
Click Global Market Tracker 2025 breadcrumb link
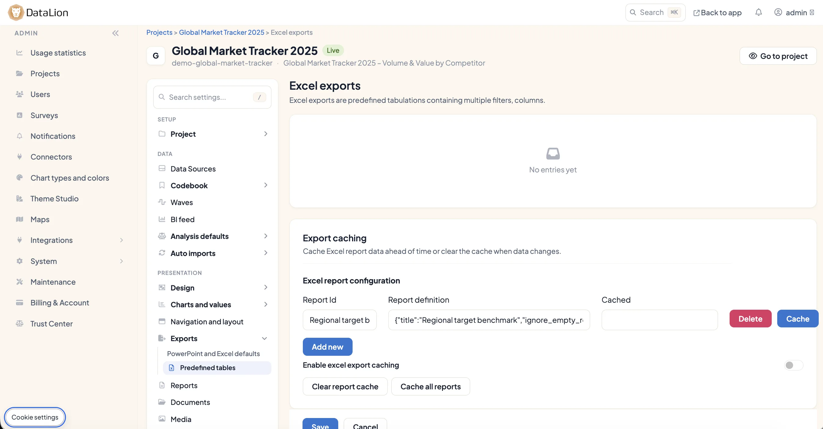(x=221, y=32)
